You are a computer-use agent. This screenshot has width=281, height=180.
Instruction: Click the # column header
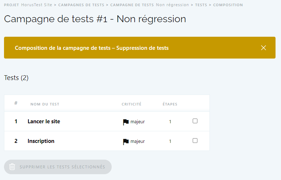[16, 103]
